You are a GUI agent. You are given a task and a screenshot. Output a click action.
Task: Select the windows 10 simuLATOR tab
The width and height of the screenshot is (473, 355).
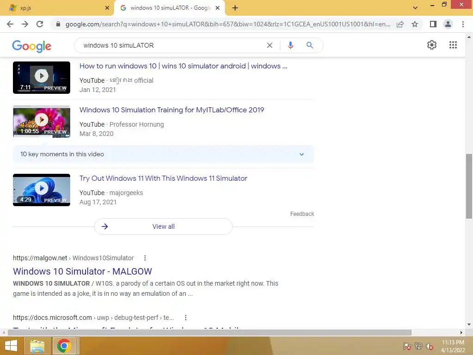coord(169,8)
